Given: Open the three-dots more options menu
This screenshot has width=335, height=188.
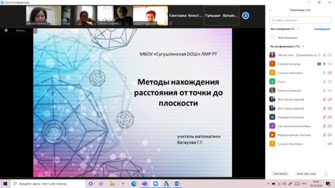Looking at the screenshot, I should click(x=326, y=174).
